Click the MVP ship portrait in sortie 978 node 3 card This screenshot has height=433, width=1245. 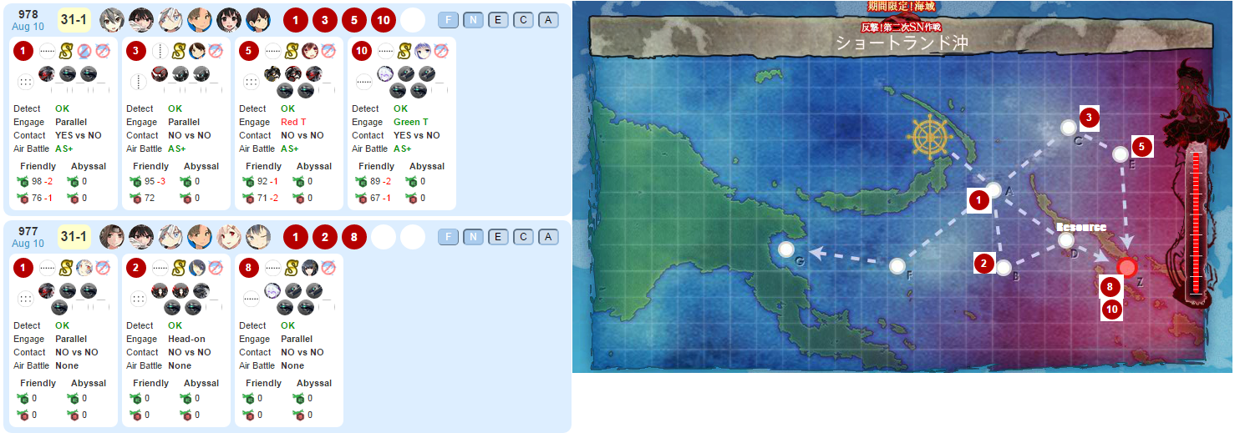pyautogui.click(x=197, y=52)
